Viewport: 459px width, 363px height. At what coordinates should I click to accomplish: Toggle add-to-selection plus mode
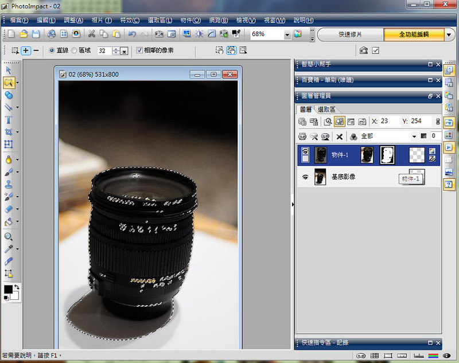point(26,50)
